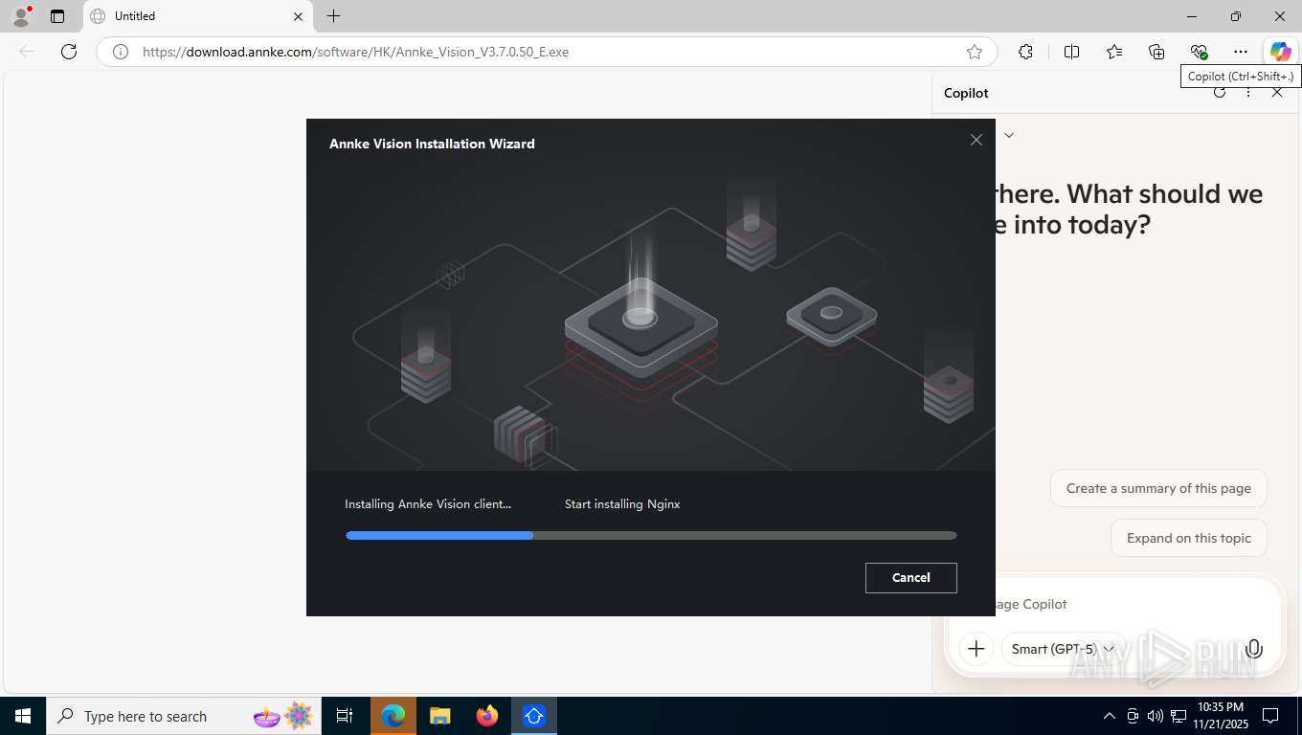
Task: Click the installation progress bar
Action: coord(651,536)
